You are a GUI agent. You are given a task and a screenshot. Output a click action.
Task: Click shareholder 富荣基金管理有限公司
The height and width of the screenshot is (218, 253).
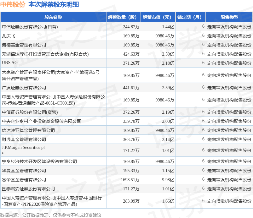(24, 180)
